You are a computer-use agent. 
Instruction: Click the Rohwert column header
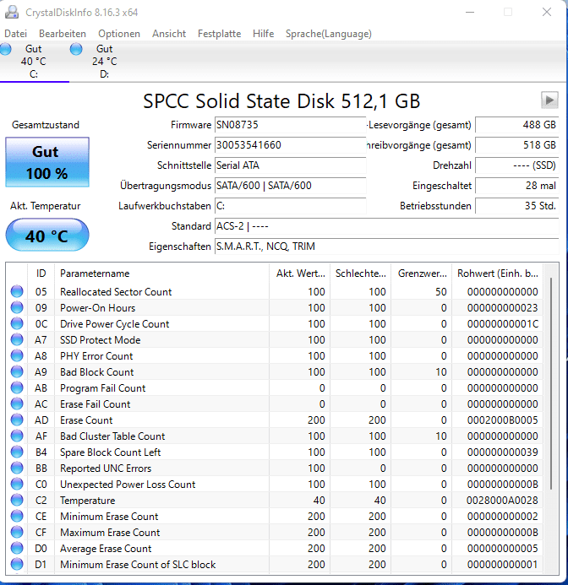[497, 274]
